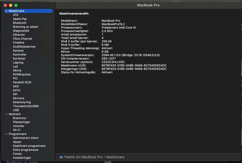Open the PCI entry
The image size is (242, 163).
[x=15, y=78]
